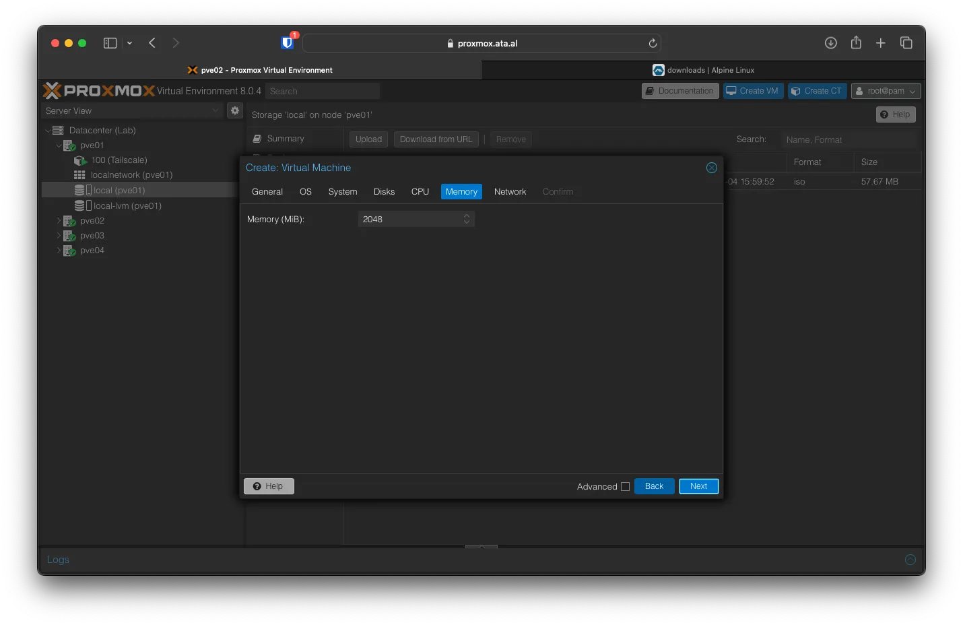
Task: Switch to the General tab
Action: [x=267, y=192]
